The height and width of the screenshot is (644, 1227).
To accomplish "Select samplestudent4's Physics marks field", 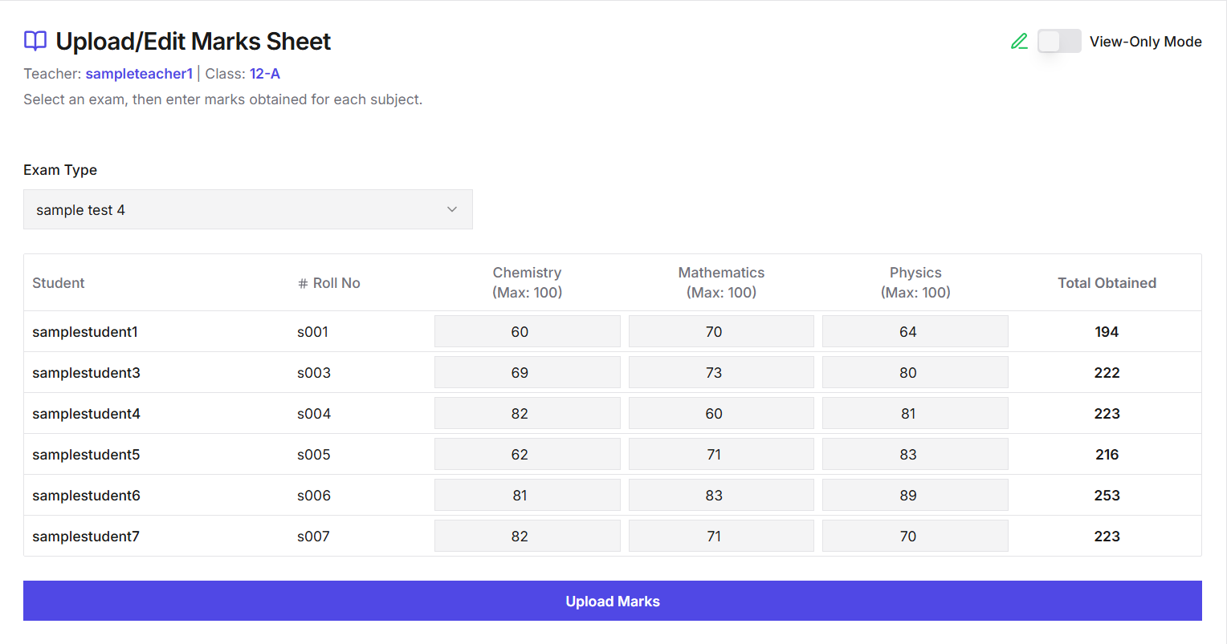I will coord(915,413).
